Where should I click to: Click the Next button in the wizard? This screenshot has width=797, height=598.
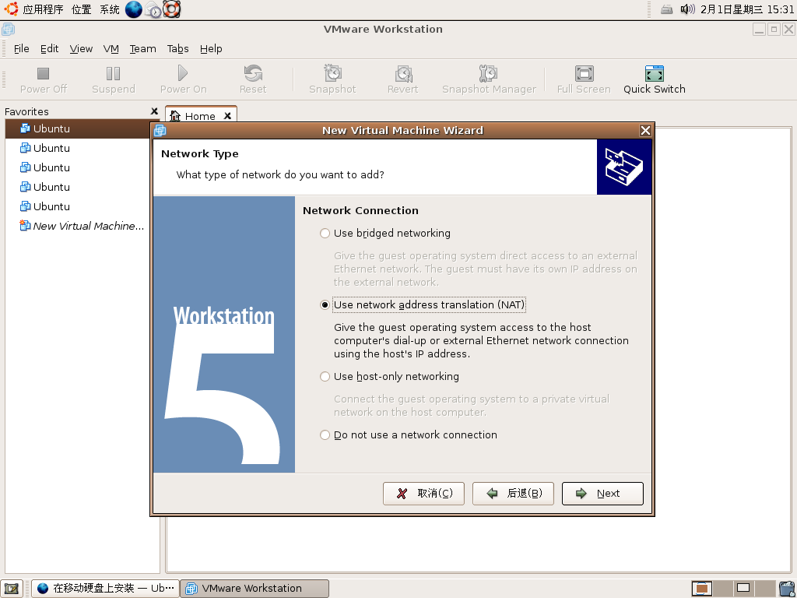(602, 494)
